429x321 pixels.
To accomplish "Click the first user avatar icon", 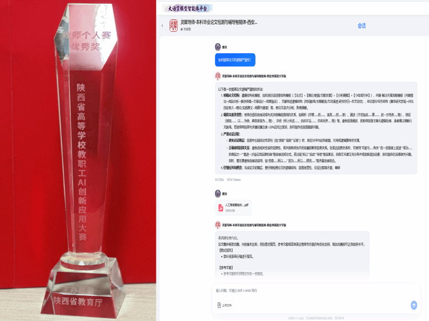I will [x=218, y=47].
